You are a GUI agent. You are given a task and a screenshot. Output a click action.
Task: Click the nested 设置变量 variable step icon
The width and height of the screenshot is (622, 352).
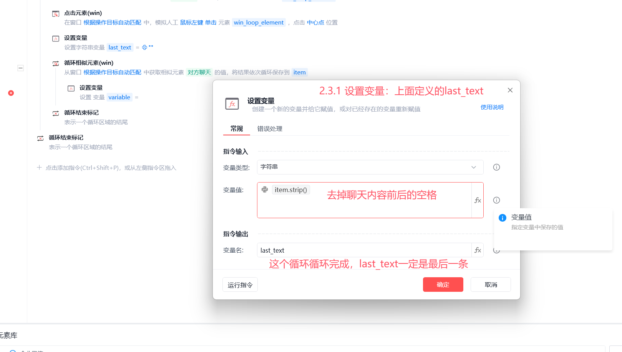tap(71, 88)
